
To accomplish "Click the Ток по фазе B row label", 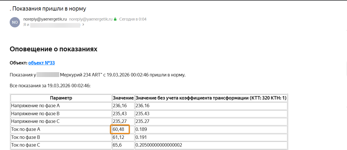I will pos(25,137).
